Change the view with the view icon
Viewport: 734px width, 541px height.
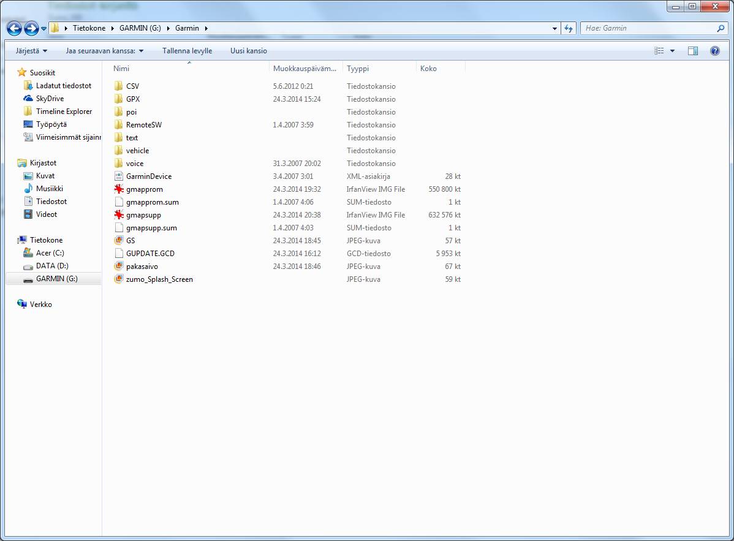pyautogui.click(x=659, y=50)
